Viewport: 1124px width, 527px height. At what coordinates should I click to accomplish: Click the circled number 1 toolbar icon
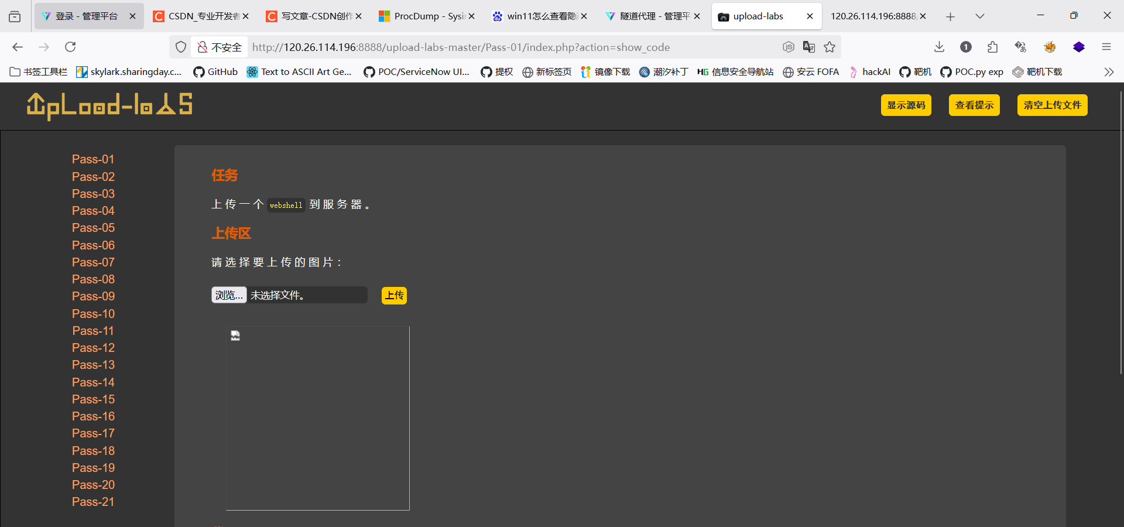pyautogui.click(x=966, y=47)
